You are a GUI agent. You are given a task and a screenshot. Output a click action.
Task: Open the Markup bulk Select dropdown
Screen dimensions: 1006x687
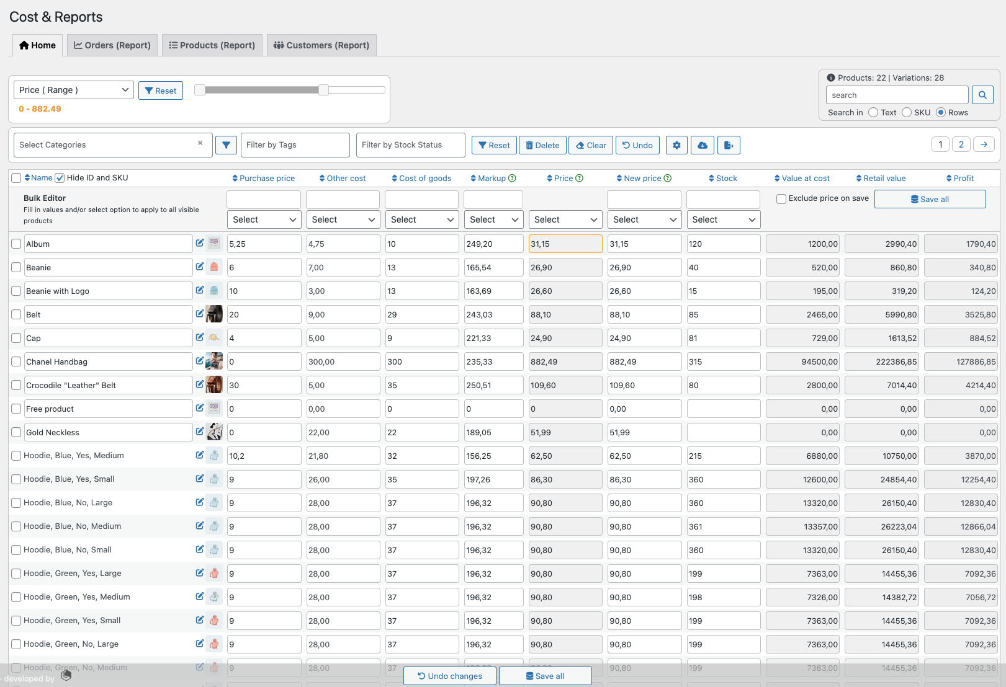(x=493, y=219)
